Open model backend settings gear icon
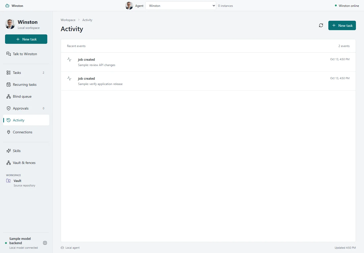364x253 pixels. pyautogui.click(x=45, y=243)
